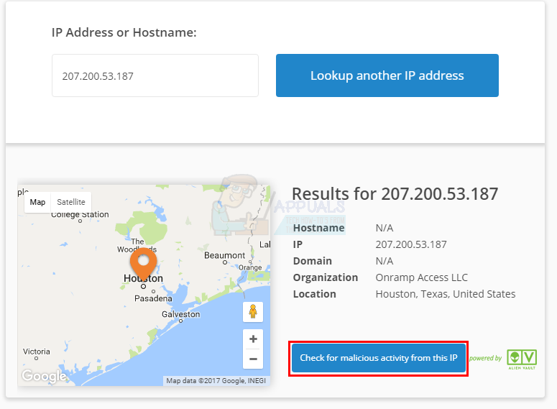Click the Onramp Access LLC organization value
This screenshot has width=557, height=409.
tap(422, 277)
